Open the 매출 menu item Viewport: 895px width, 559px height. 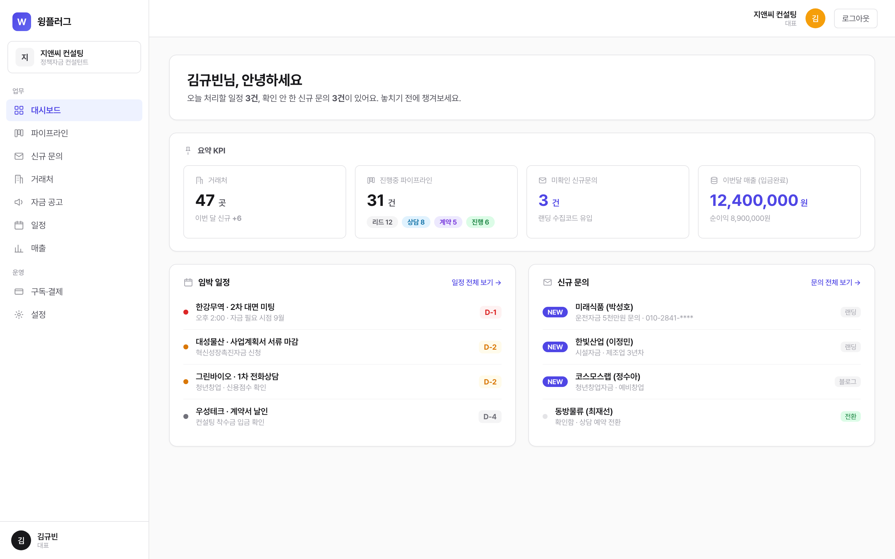tap(74, 248)
